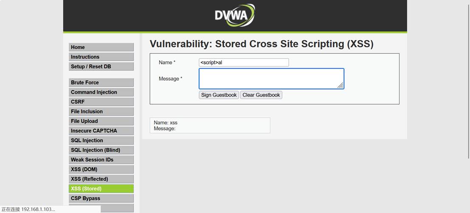Go to the Instructions page
Image resolution: width=470 pixels, height=213 pixels.
[101, 57]
